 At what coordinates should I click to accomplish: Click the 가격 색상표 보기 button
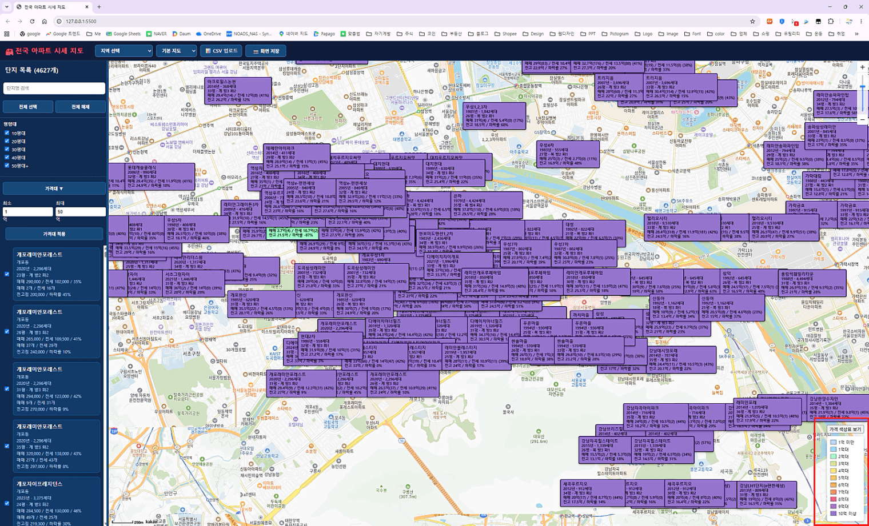[x=845, y=429]
